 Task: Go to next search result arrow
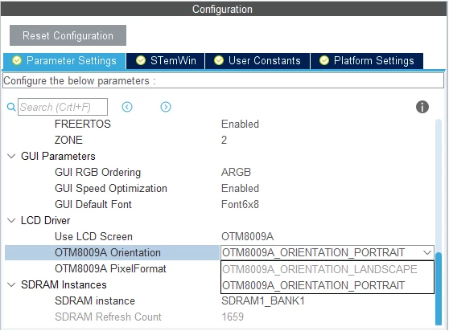(166, 107)
